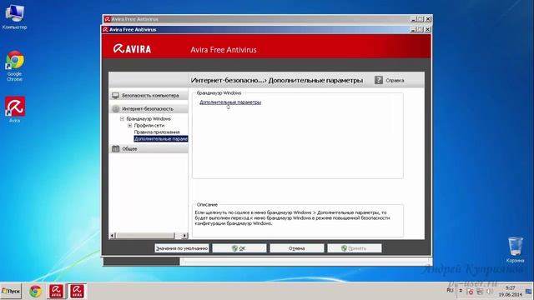
Task: Open Google Chrome desktop shortcut
Action: point(15,66)
